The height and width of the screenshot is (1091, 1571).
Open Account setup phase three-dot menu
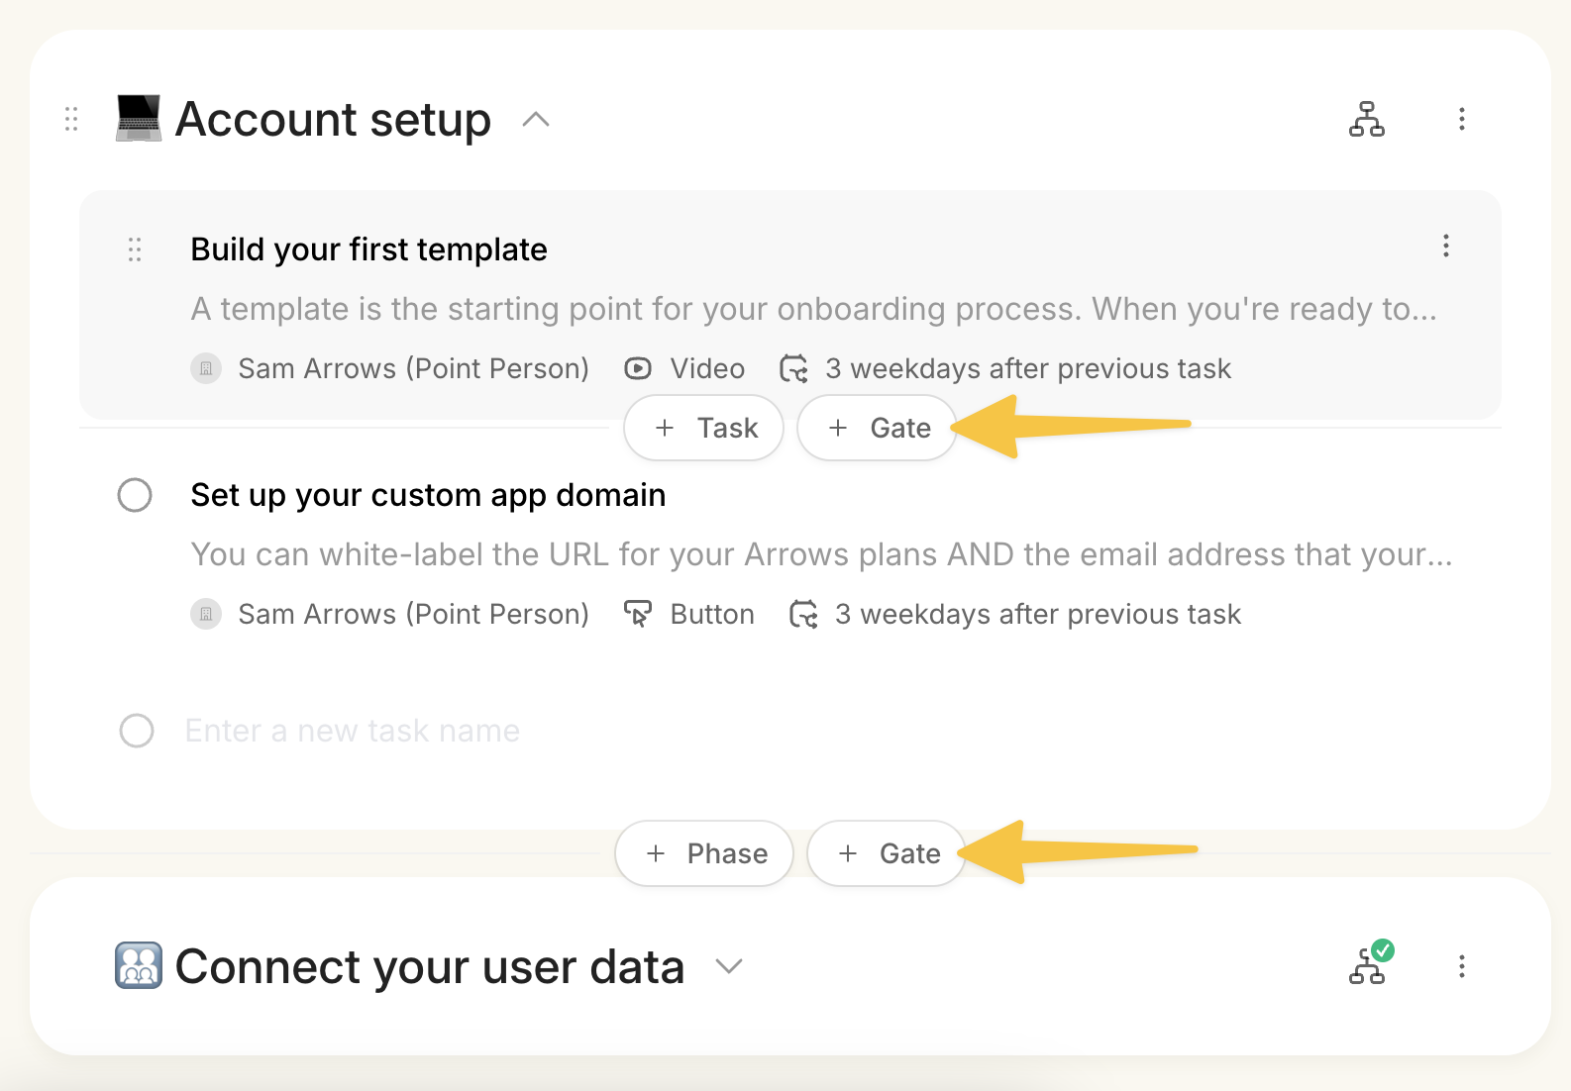(x=1461, y=120)
